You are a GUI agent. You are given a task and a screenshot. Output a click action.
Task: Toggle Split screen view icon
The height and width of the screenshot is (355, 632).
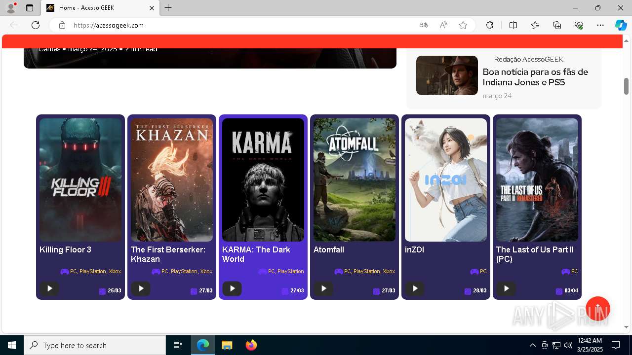(513, 25)
